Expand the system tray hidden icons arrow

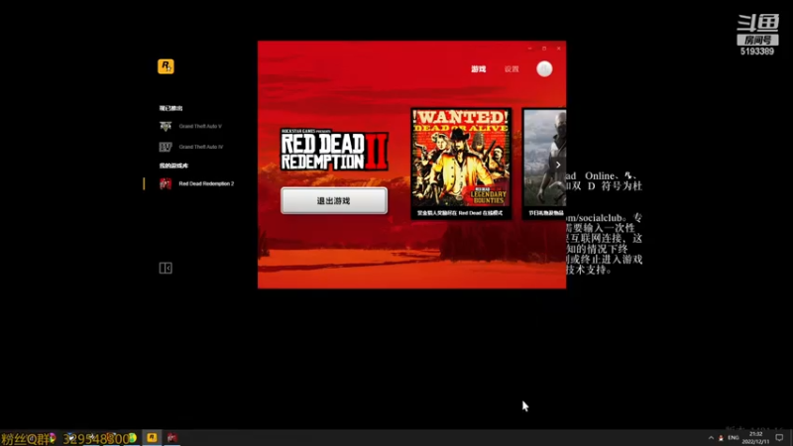point(711,438)
